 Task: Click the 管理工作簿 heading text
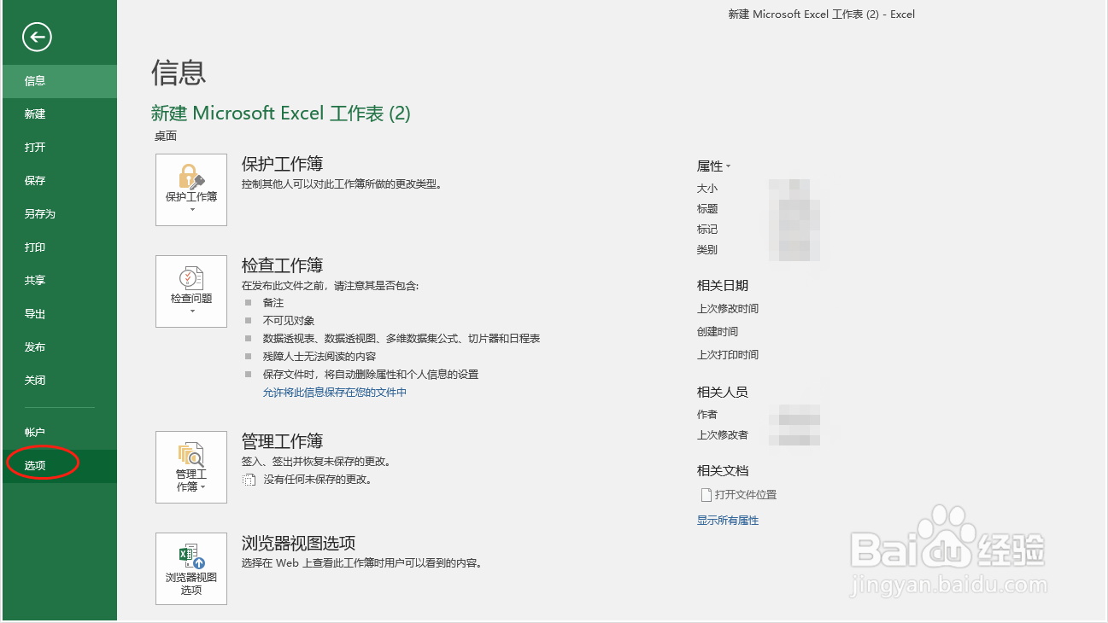(282, 441)
